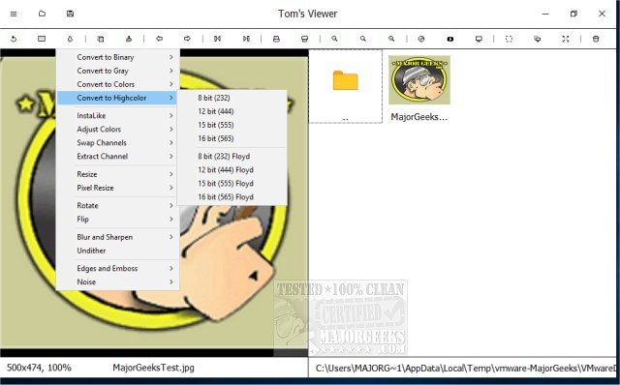Expand the Edges and Emboss submenu
Viewport: 620px width, 385px height.
(x=118, y=269)
